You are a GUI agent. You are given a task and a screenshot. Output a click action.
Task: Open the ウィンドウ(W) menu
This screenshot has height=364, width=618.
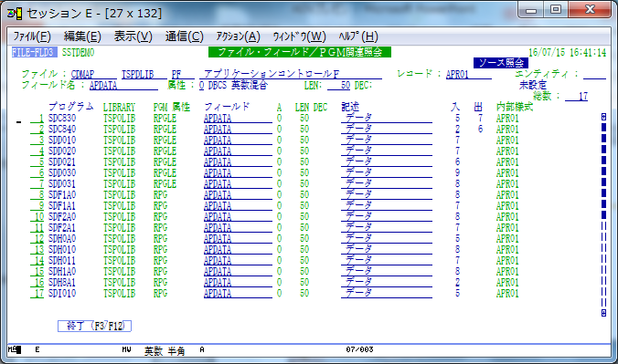300,36
